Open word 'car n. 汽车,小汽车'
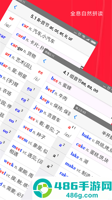112x200 pixels. 38,33
